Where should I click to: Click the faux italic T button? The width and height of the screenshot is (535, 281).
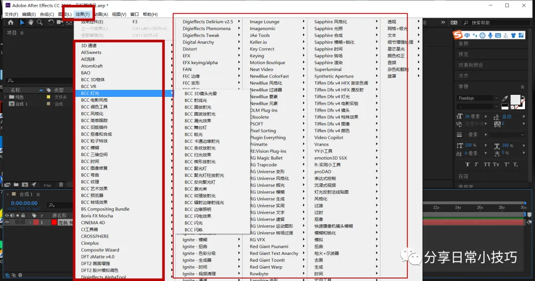(476, 164)
